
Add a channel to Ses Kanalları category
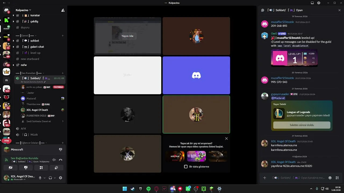click(x=63, y=73)
